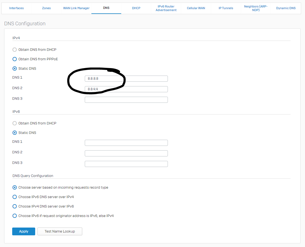Image resolution: width=305 pixels, height=247 pixels.
Task: Click the DNS Configuration heading
Action: [x=25, y=24]
